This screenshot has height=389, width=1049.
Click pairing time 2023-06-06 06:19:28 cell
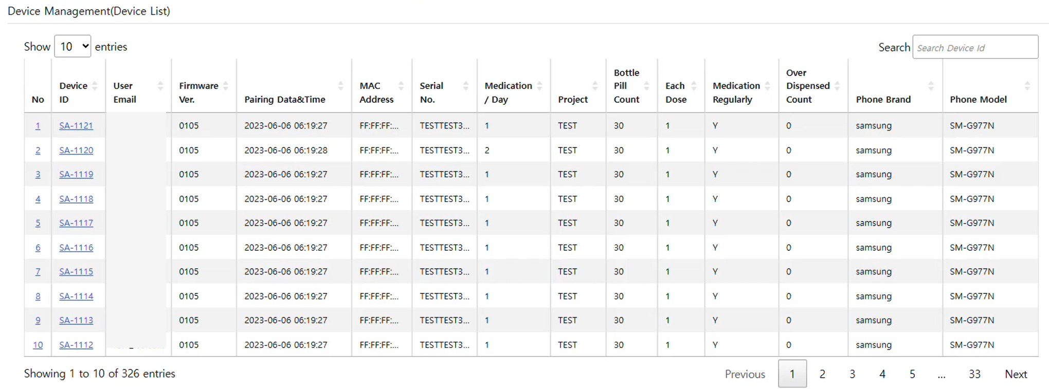(x=294, y=150)
